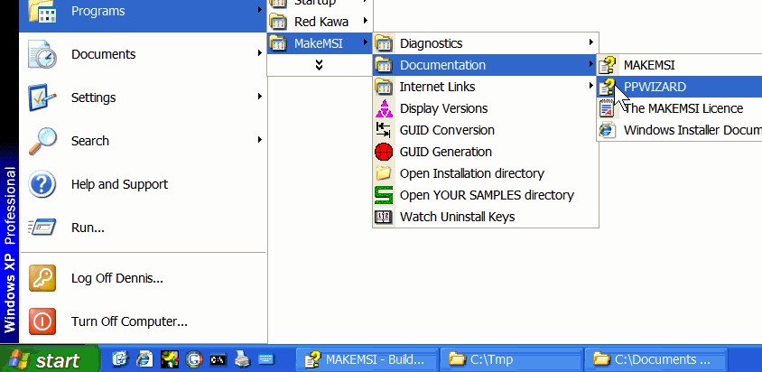
Task: Click Internet Explorer quick launch icon
Action: click(x=144, y=359)
